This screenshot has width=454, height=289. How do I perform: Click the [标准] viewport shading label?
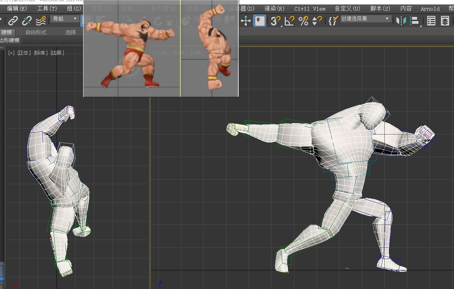pos(41,53)
